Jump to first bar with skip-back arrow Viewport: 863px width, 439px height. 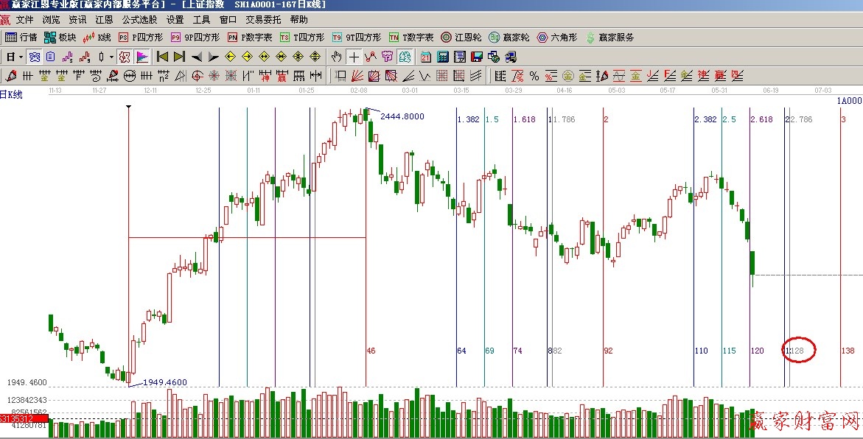(x=163, y=57)
